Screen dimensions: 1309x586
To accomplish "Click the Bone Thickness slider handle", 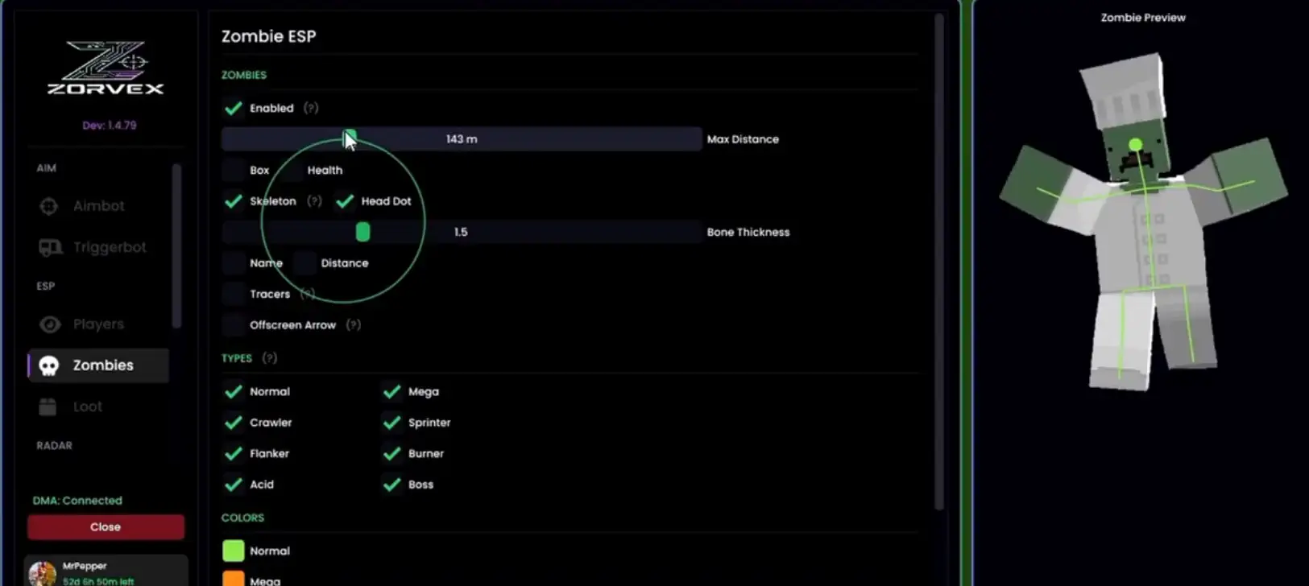I will coord(363,232).
